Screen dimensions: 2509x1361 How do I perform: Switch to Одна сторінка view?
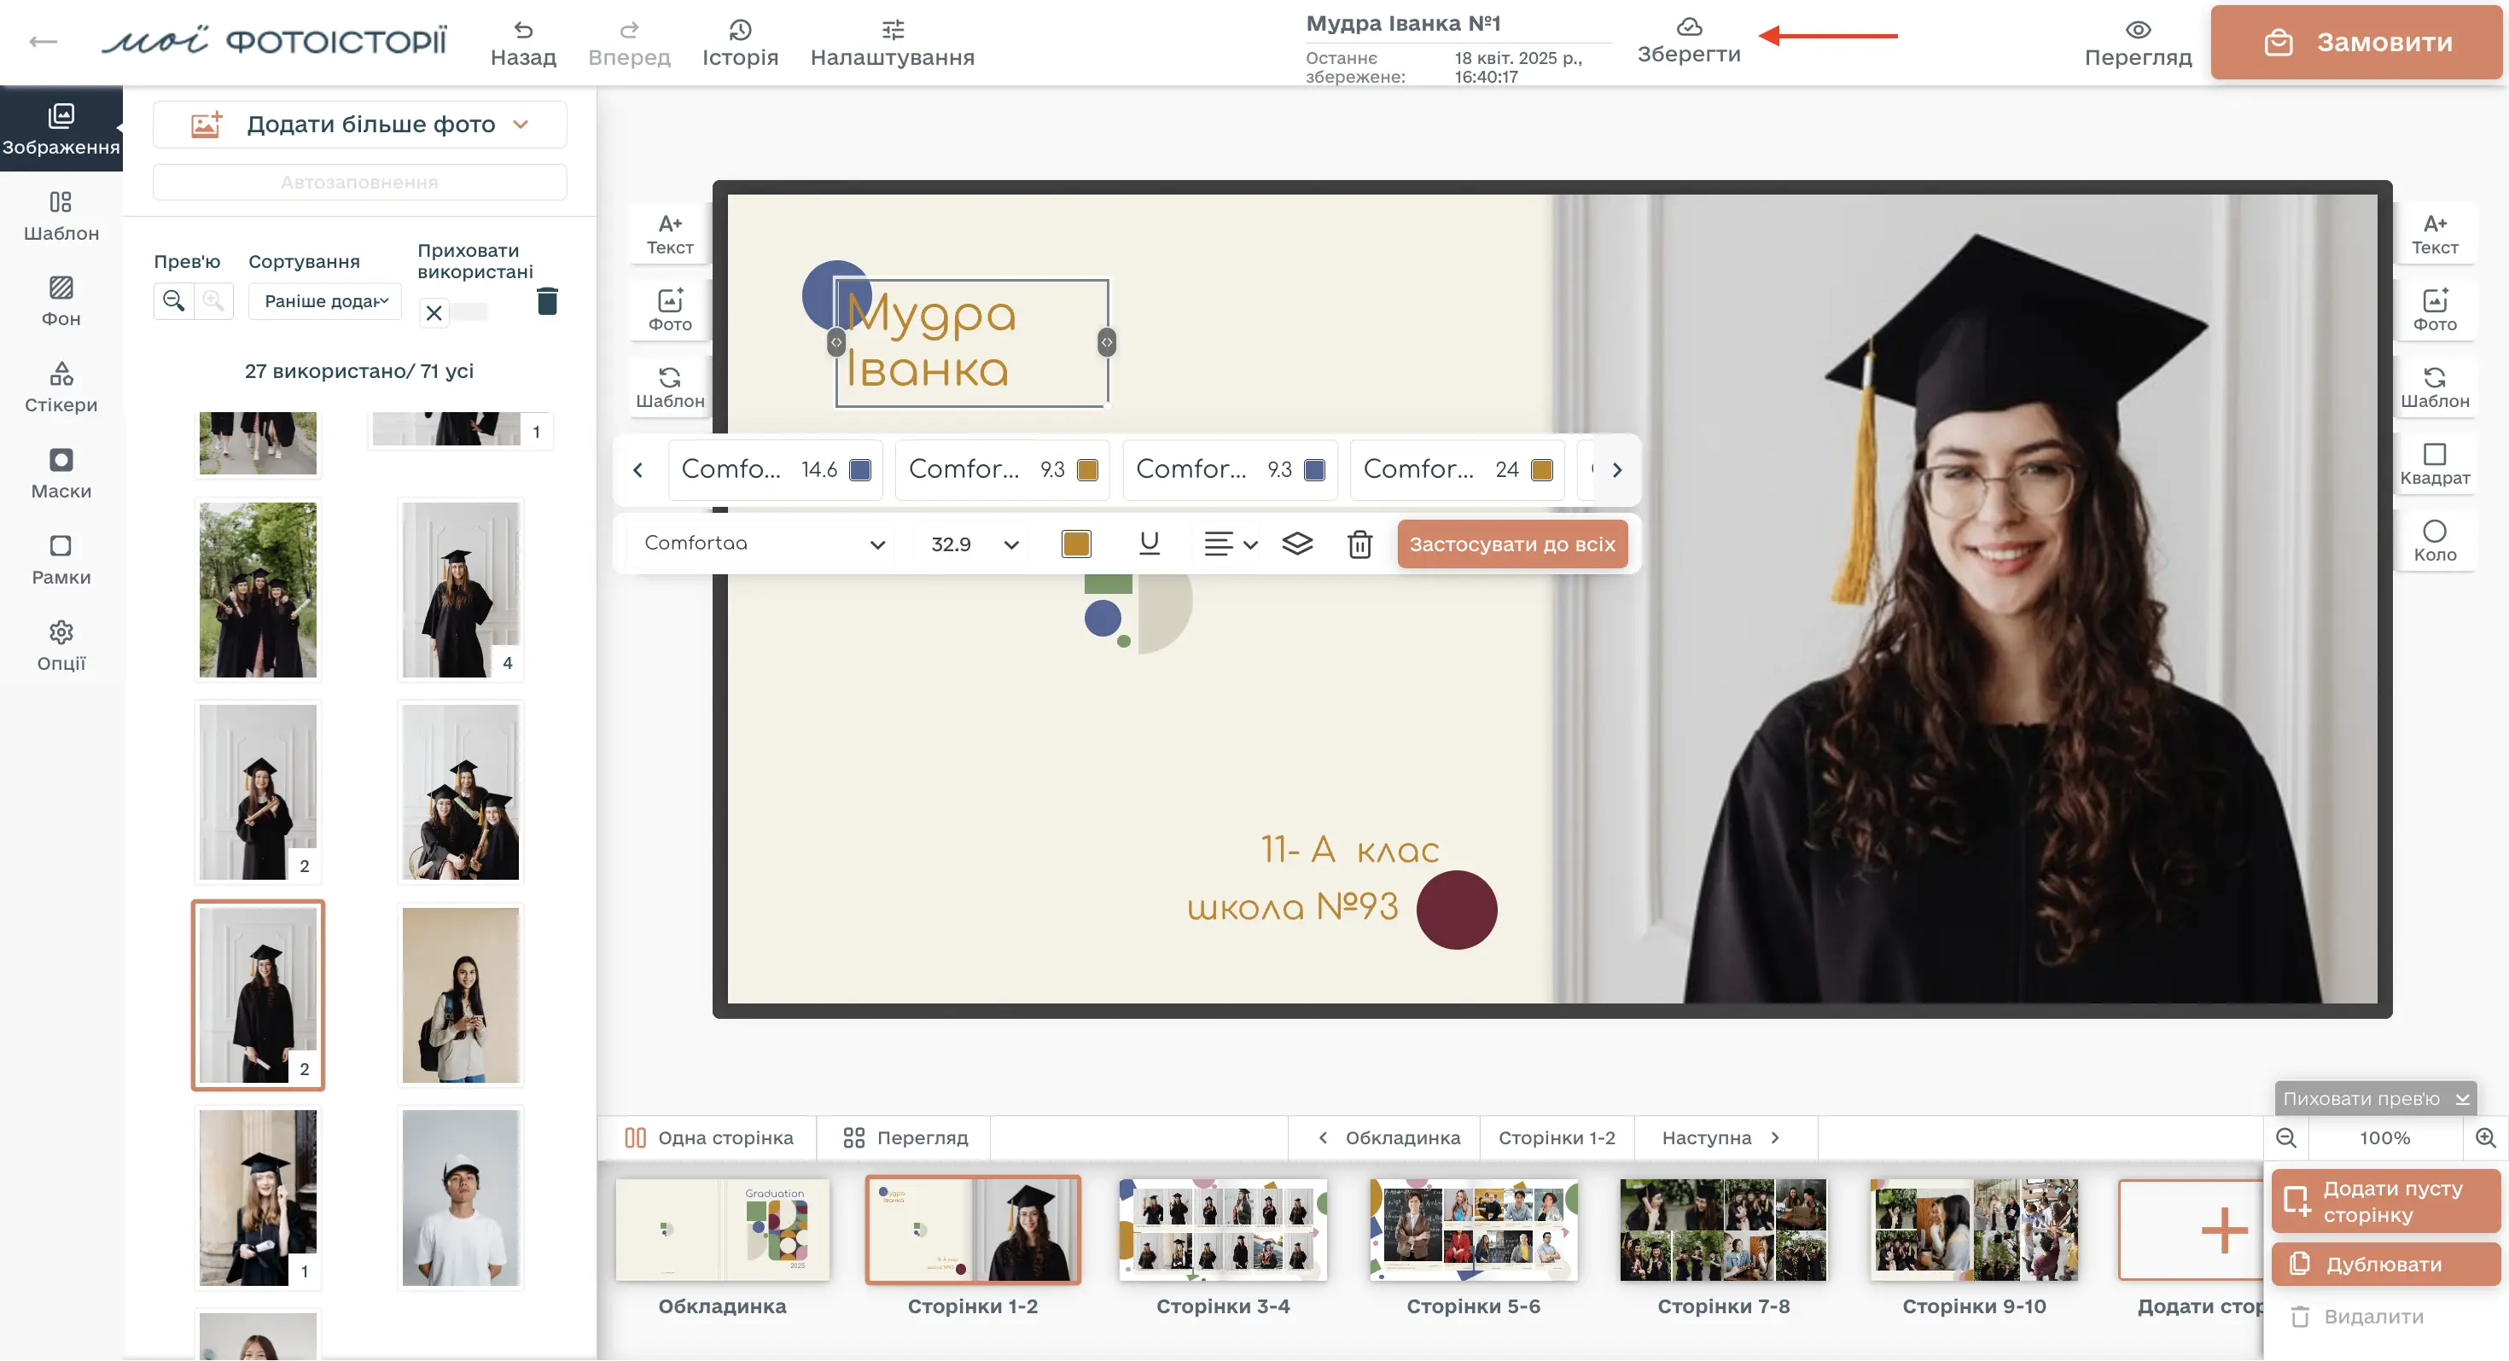709,1138
